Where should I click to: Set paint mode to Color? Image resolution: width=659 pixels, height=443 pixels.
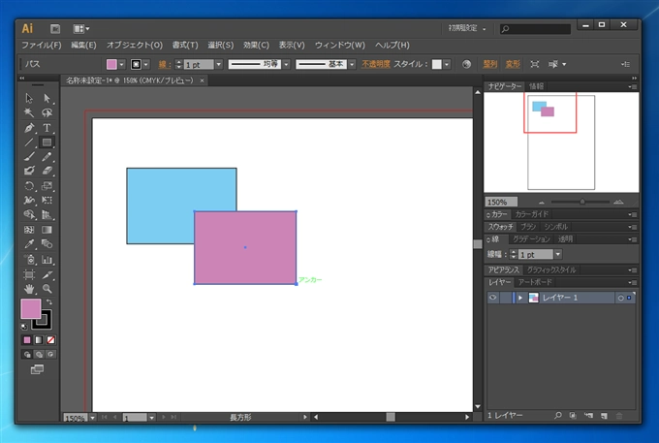[x=27, y=340]
